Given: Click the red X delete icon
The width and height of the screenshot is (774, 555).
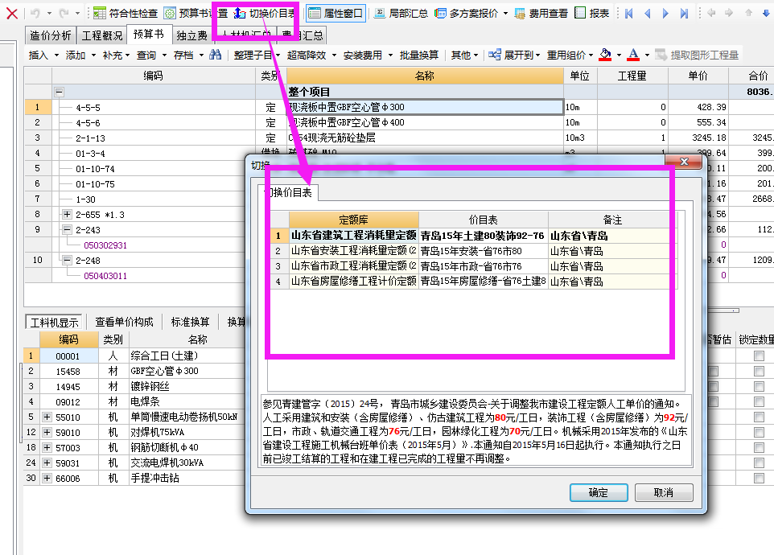Looking at the screenshot, I should click(12, 14).
